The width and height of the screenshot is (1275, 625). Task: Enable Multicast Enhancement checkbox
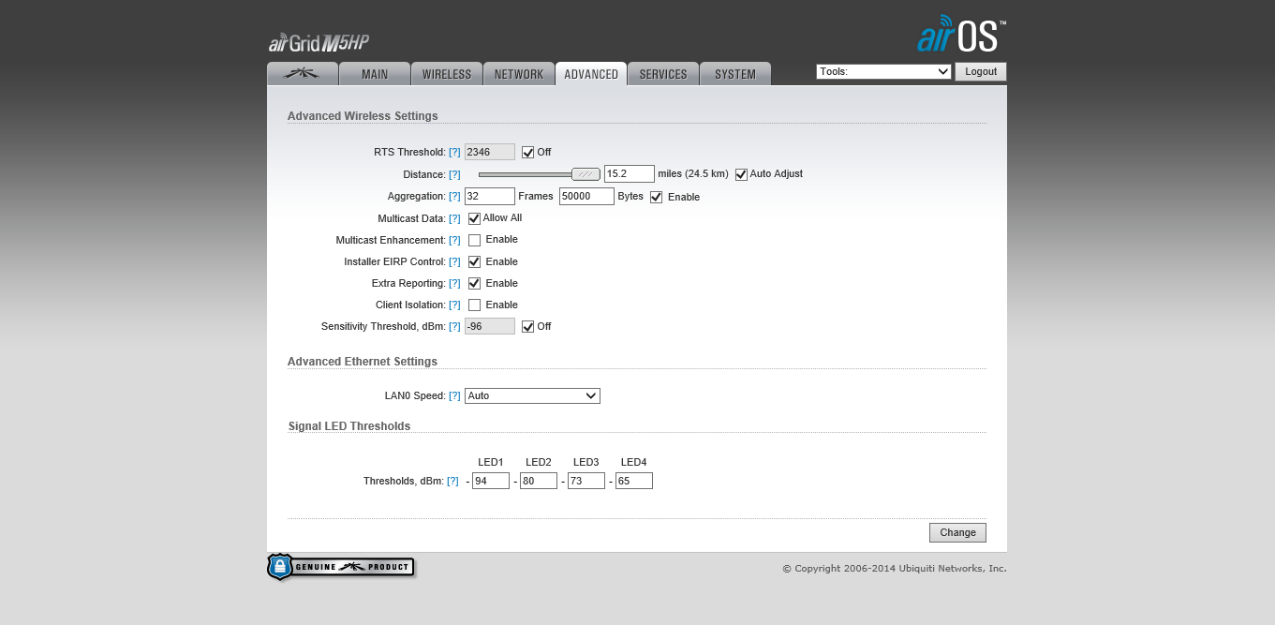[474, 240]
